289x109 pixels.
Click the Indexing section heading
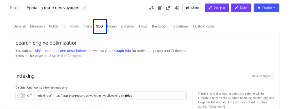click(x=25, y=76)
